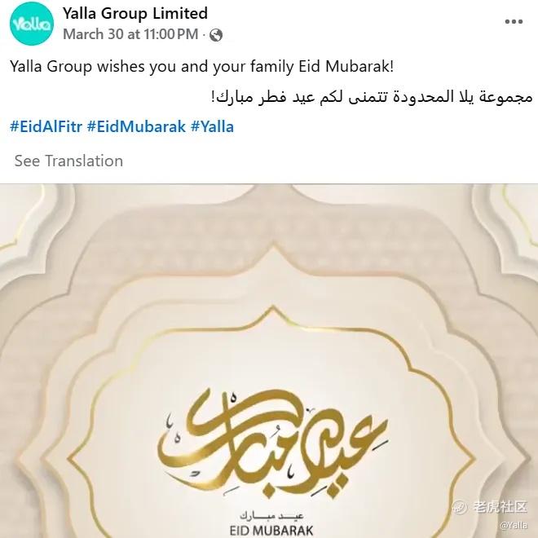Screen dimensions: 538x538
Task: Click the EID MUBARAK caption in the image
Action: tap(271, 530)
